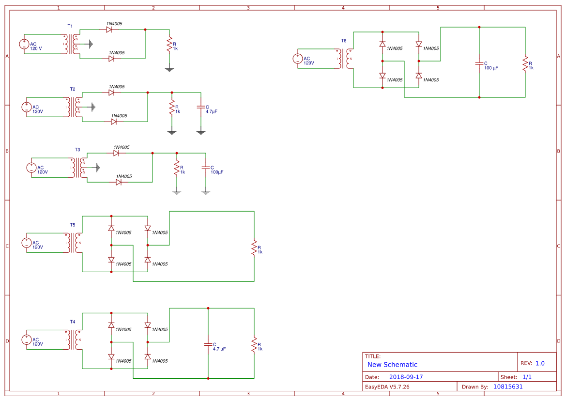Click the top 1N4005 diode above T1
The image size is (566, 401).
click(109, 29)
